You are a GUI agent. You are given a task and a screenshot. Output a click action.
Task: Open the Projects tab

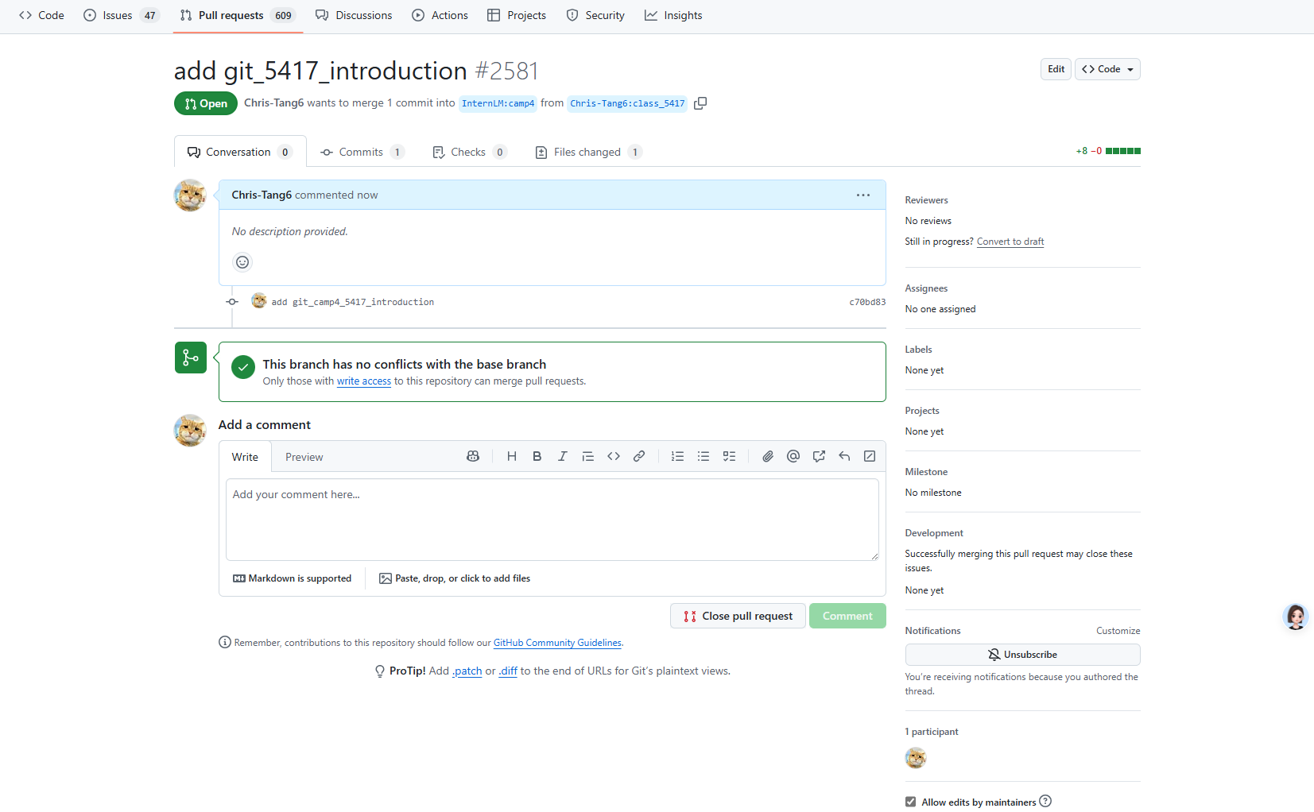(517, 15)
